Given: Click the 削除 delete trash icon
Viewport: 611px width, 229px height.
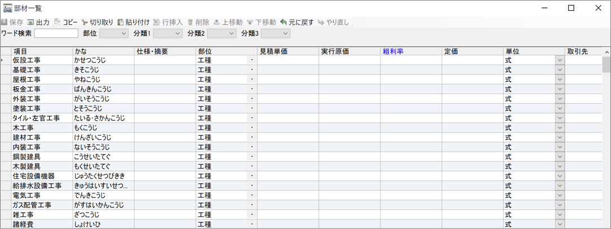Looking at the screenshot, I should [x=190, y=22].
